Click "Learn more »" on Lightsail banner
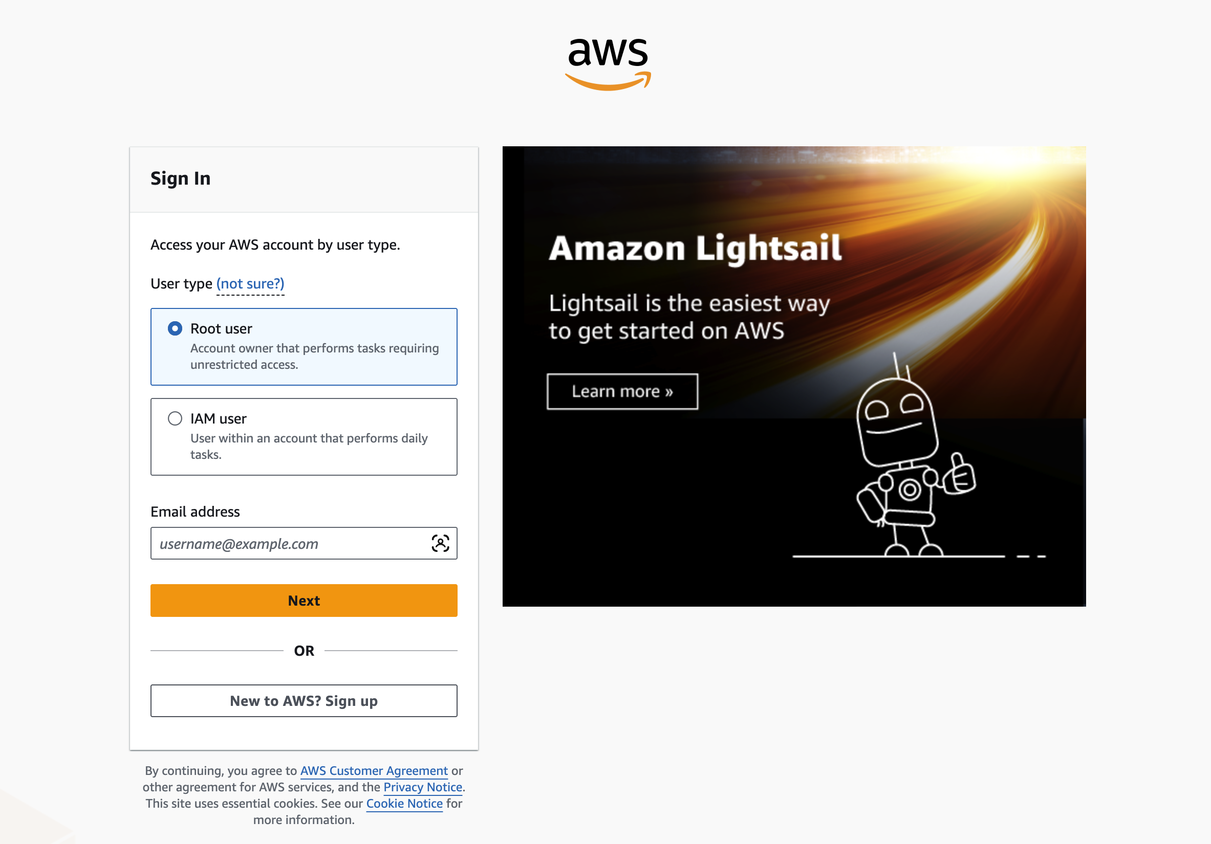Screen dimensions: 1211x844 coord(622,391)
